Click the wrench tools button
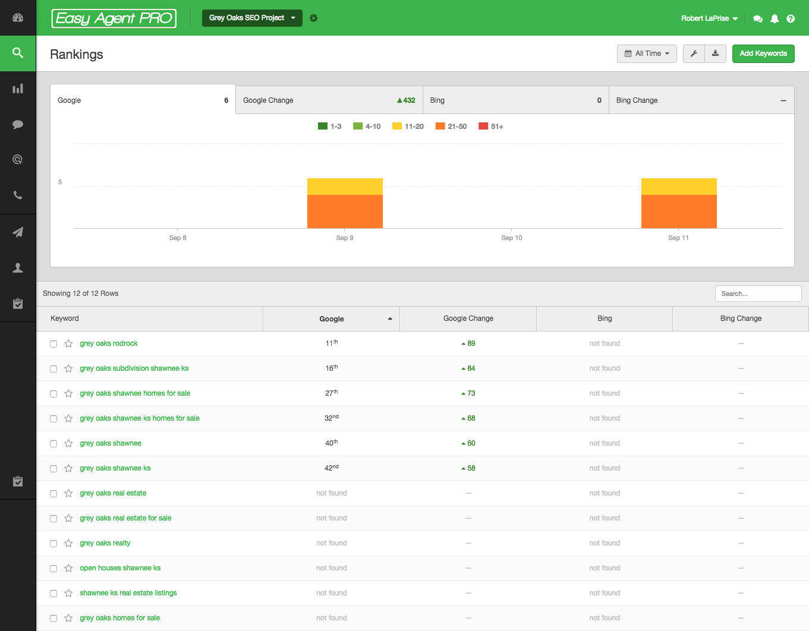The width and height of the screenshot is (809, 631). [x=694, y=53]
